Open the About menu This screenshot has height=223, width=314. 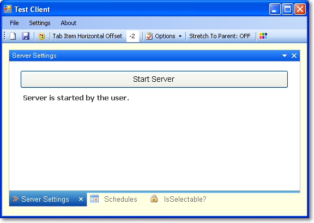[69, 23]
